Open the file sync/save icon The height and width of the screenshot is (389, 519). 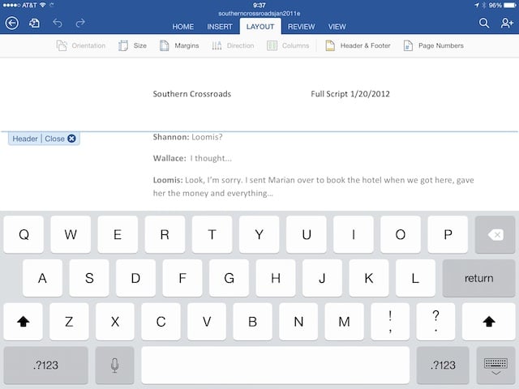click(x=34, y=24)
